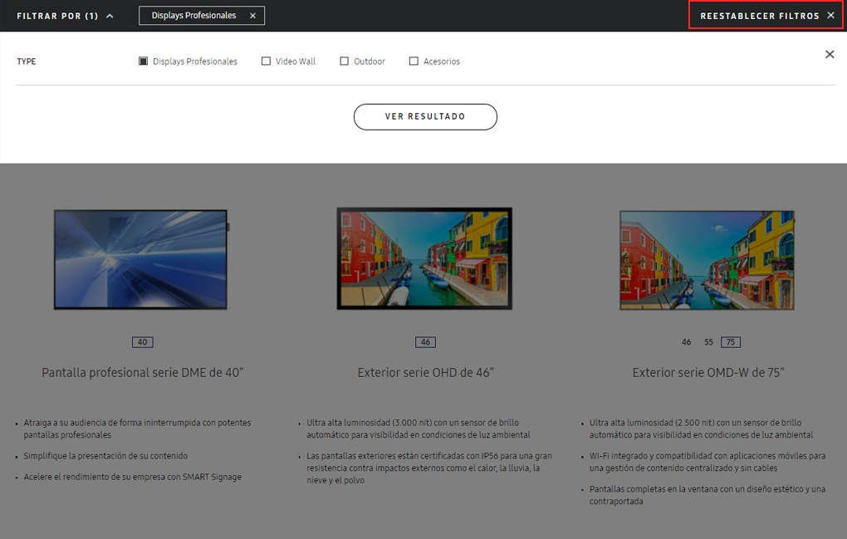
Task: Open Exterior serie OMD-W de 75 link
Action: [x=708, y=373]
